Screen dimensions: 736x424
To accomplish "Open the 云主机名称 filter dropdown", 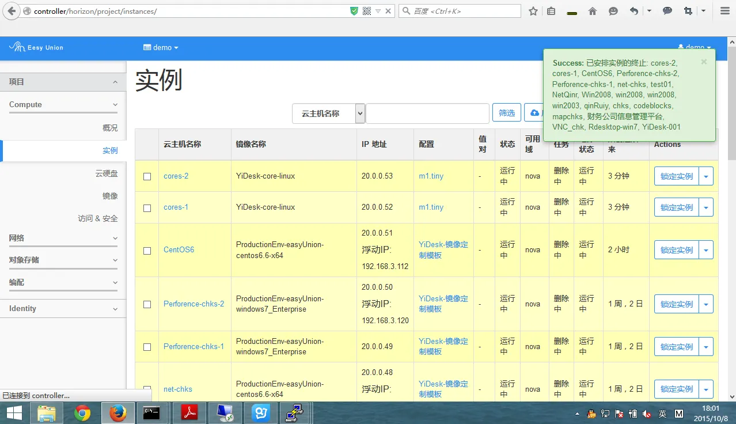I will 329,113.
